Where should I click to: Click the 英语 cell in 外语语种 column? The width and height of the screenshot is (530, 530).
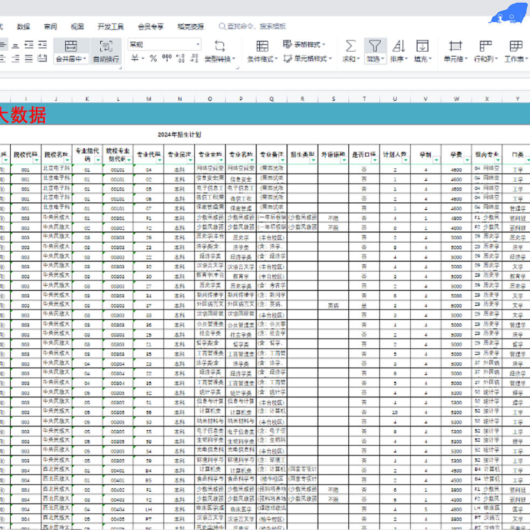coord(333,306)
